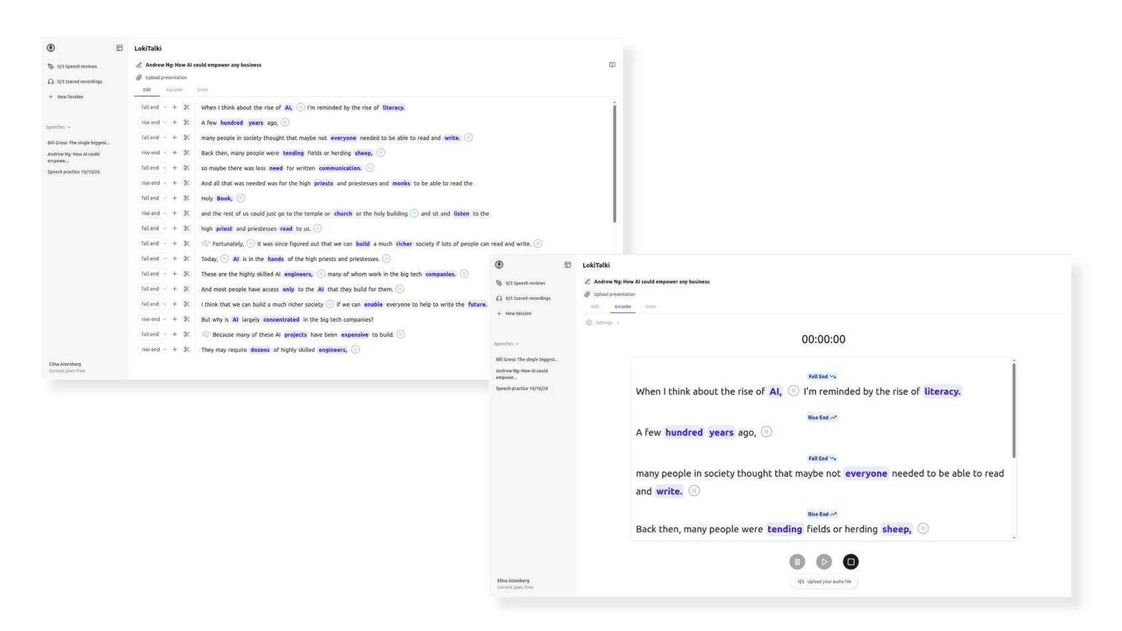Image resolution: width=1122 pixels, height=631 pixels.
Task: Open 'fall end' dropdown on first editor row
Action: (153, 107)
